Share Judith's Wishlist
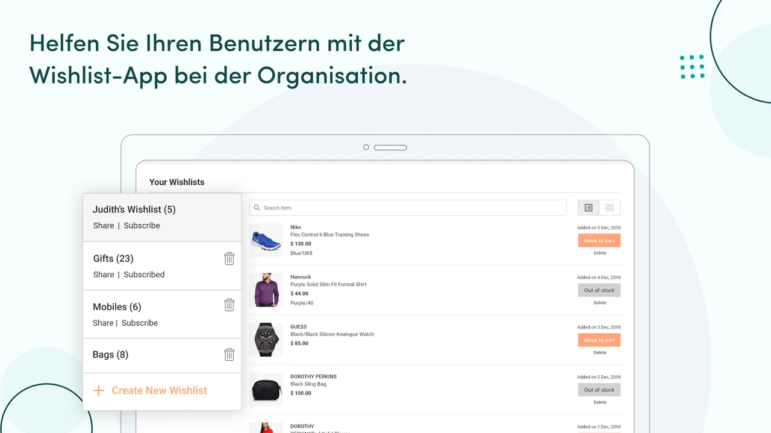Image resolution: width=771 pixels, height=433 pixels. tap(104, 226)
